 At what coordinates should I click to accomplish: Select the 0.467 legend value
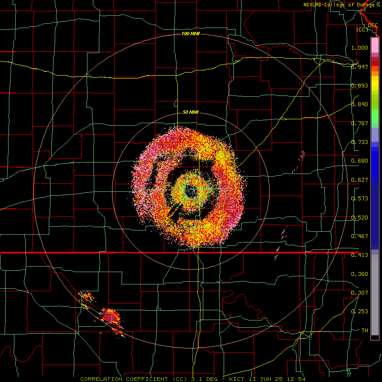pyautogui.click(x=360, y=236)
